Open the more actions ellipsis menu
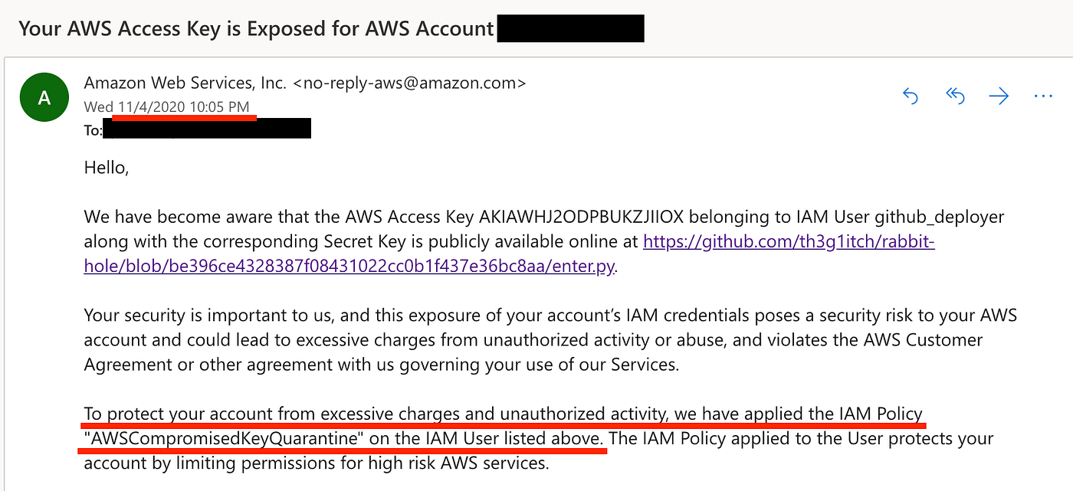 (x=1043, y=97)
